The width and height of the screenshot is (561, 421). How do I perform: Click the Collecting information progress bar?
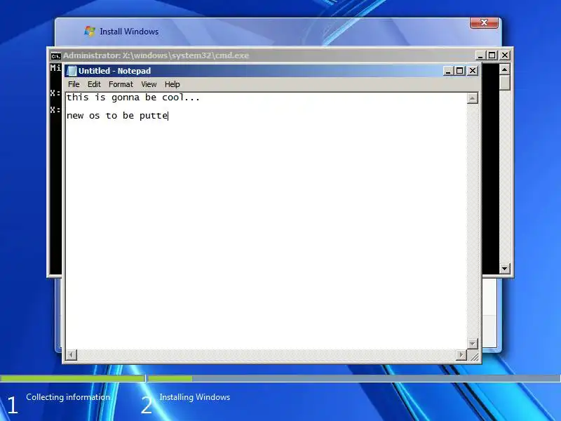[73, 378]
